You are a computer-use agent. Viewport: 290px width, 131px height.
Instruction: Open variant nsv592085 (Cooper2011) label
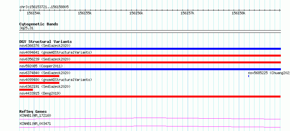41,66
